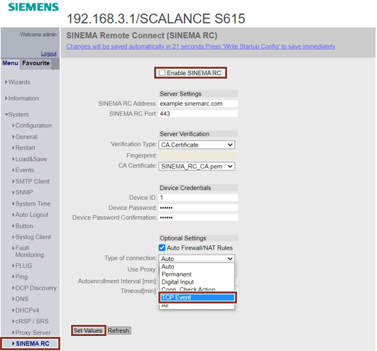
Task: Open the SINEMA RC menu item
Action: [31, 344]
